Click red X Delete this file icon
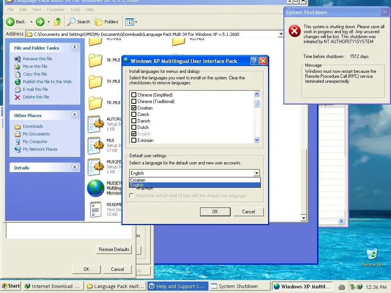 pyautogui.click(x=18, y=97)
